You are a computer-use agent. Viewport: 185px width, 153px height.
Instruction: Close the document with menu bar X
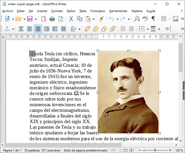[182, 11]
